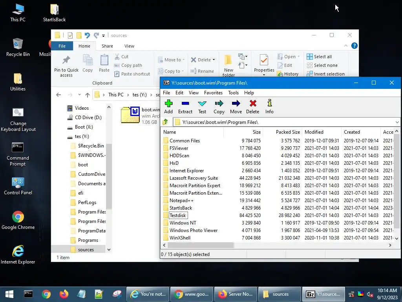402x302 pixels.
Task: Click Copy path in Explorer ribbon
Action: (128, 65)
